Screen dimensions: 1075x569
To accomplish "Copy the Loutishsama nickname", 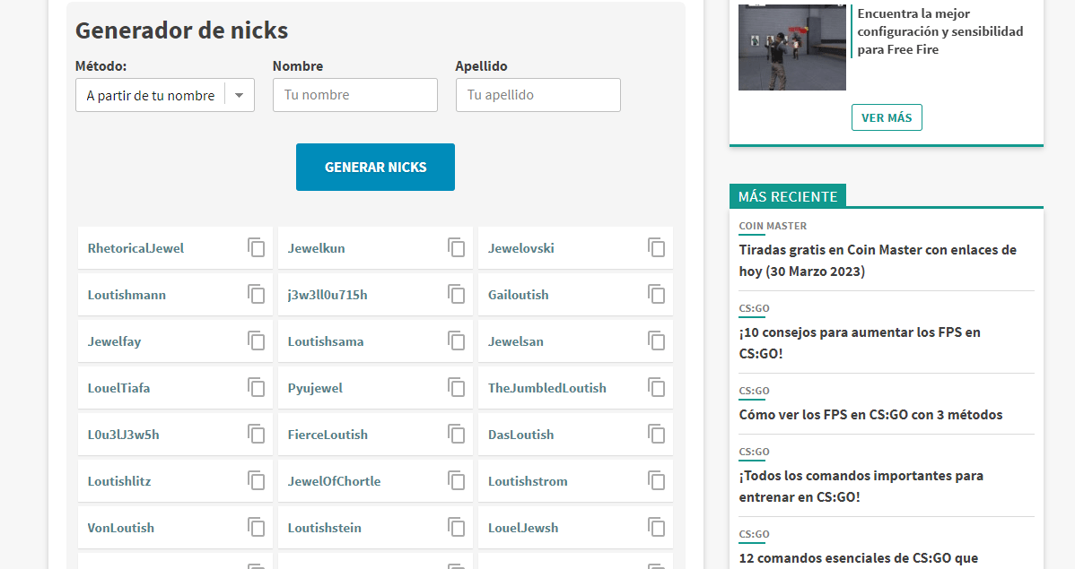I will click(457, 341).
